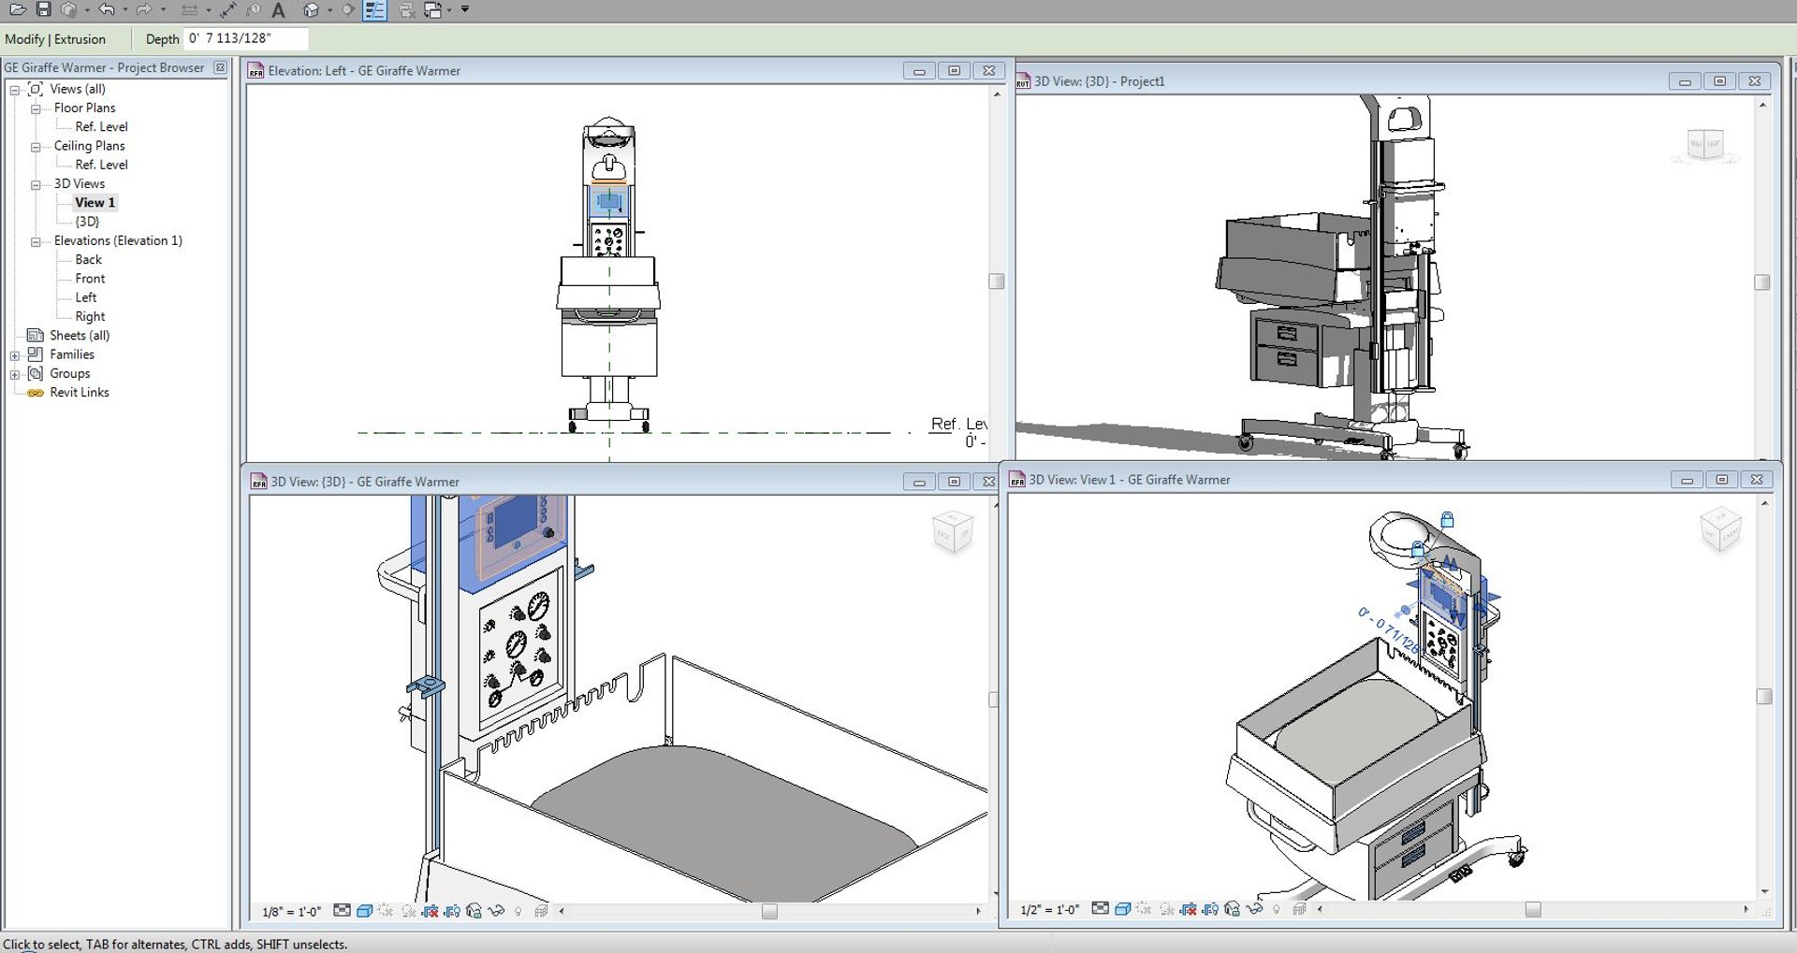Click the Redo arrow icon

tap(144, 9)
